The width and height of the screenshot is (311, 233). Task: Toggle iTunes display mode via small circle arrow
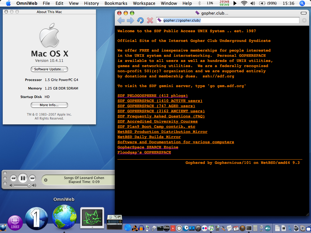[46, 180]
